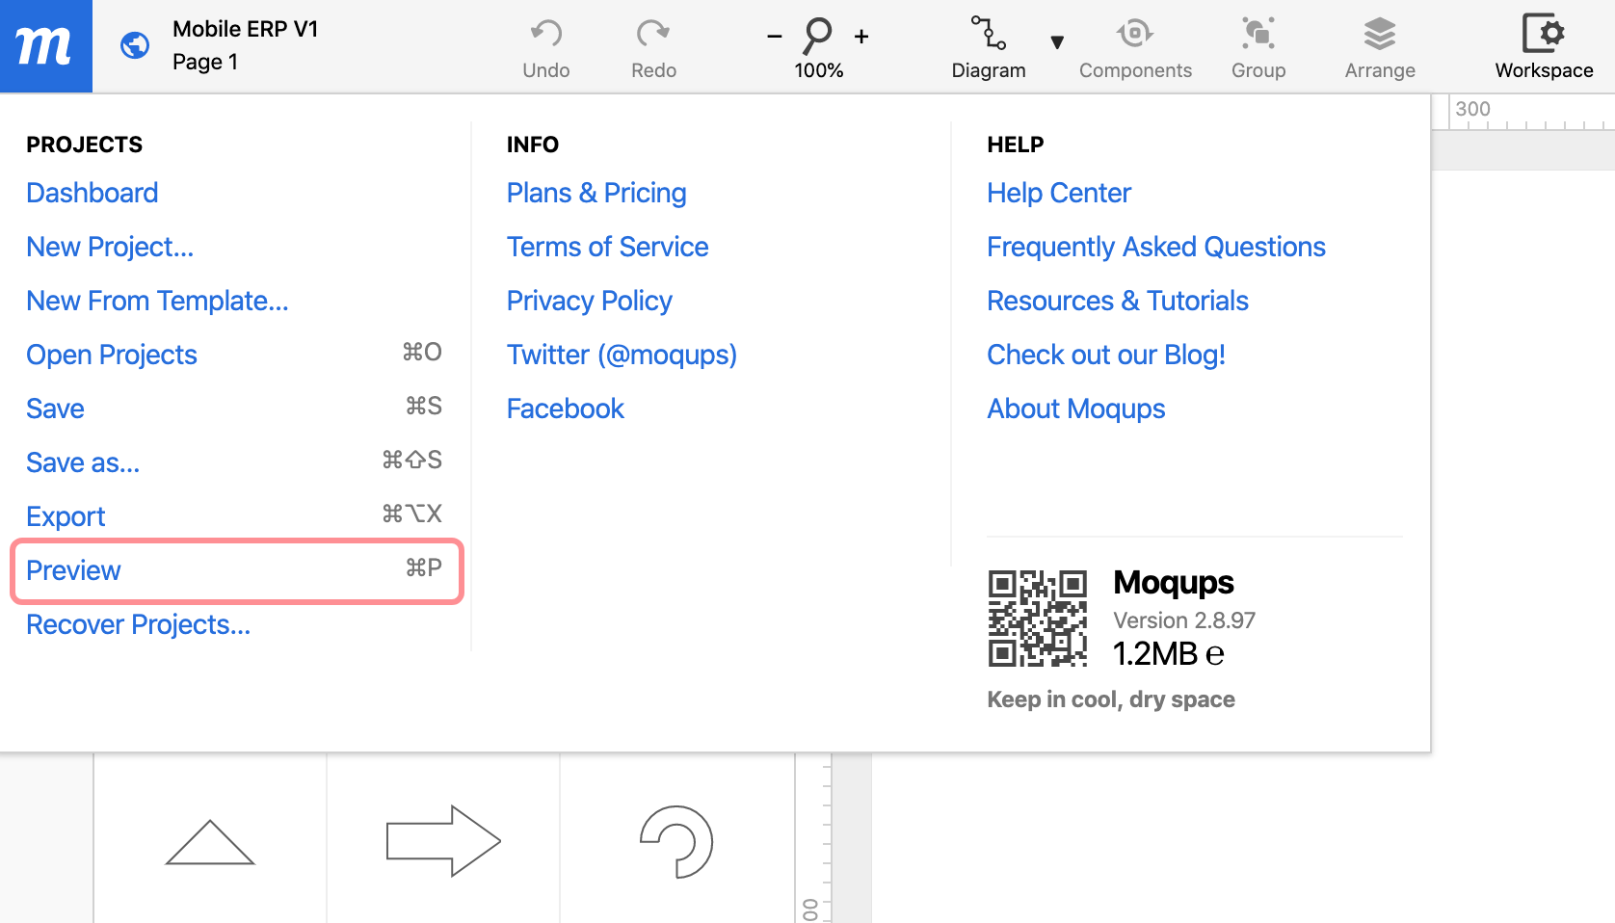Choose New From Template menu entry
Screen dimensions: 1615x923
(157, 301)
